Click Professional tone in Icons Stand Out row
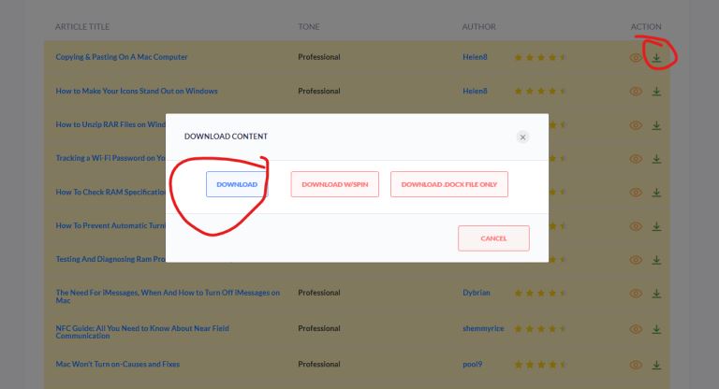Viewport: 719px width, 389px height. click(319, 91)
